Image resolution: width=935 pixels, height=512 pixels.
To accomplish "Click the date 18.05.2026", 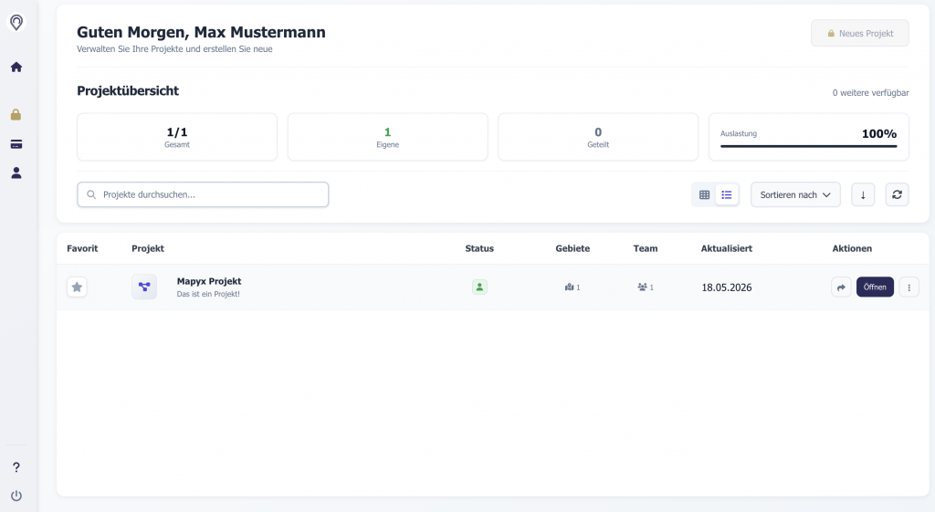I will (x=726, y=287).
